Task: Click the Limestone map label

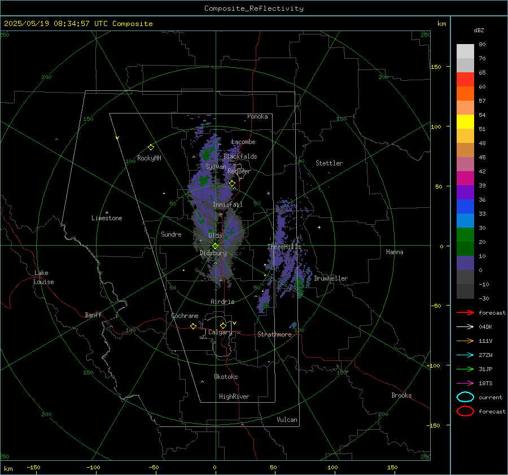Action: [x=107, y=218]
